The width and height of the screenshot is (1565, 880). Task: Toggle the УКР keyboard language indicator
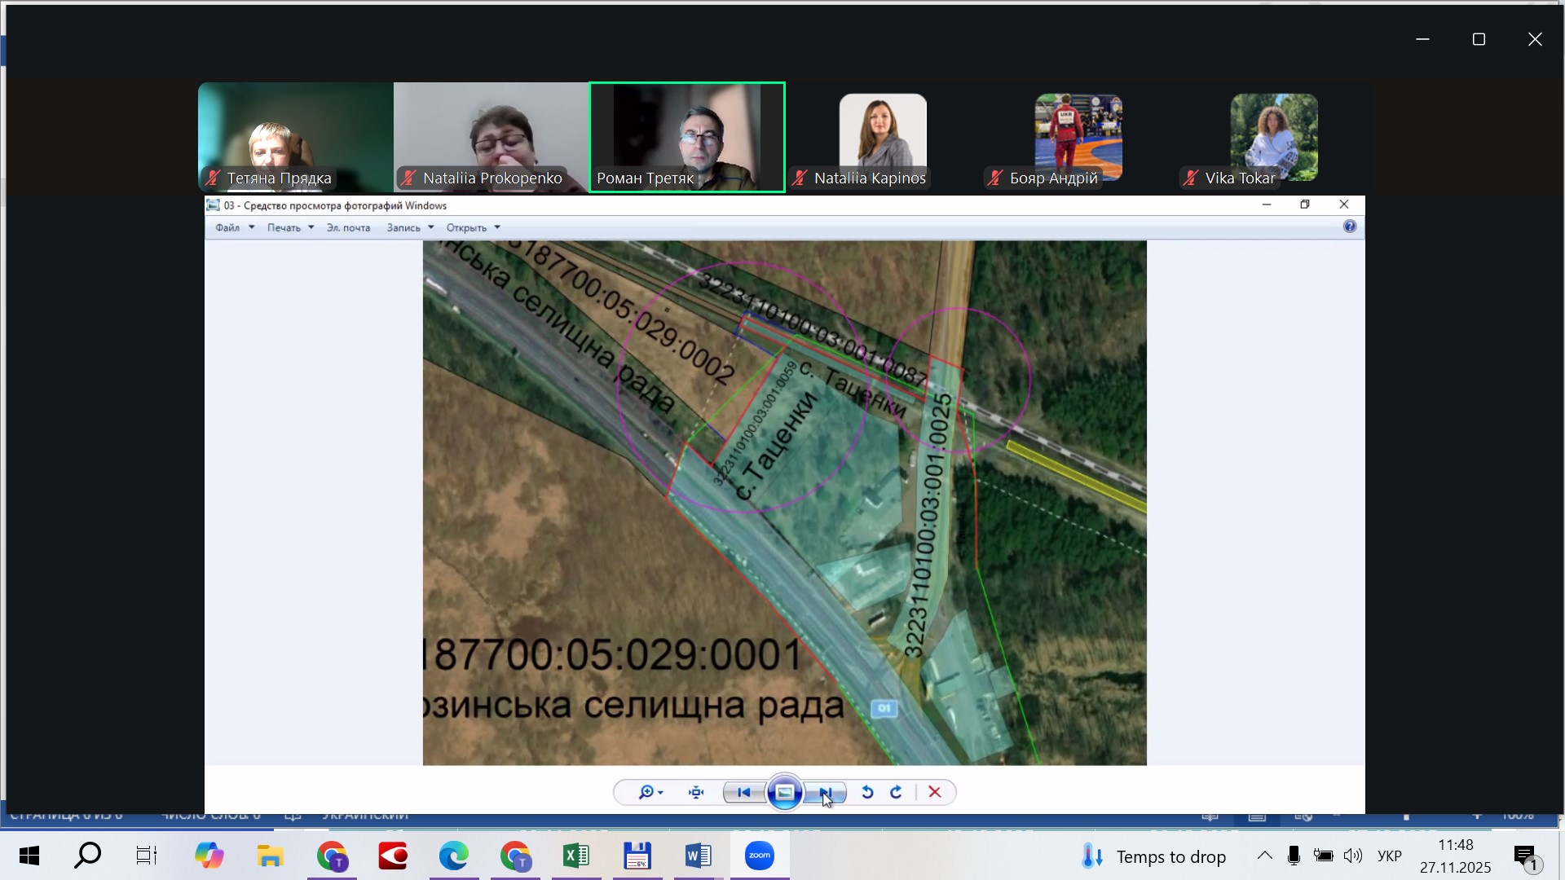click(1389, 856)
